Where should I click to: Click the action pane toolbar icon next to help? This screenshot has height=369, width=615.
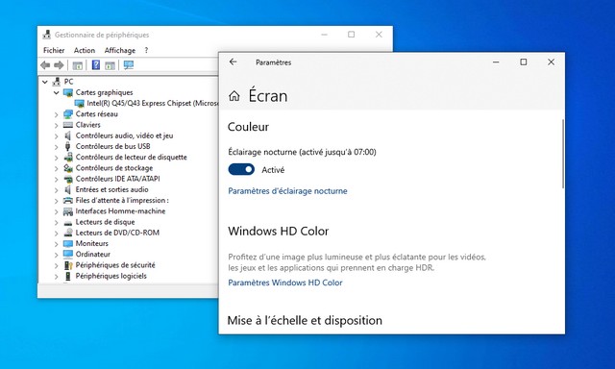point(110,65)
